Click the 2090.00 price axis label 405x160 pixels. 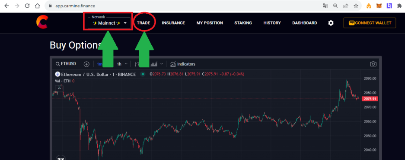click(370, 78)
